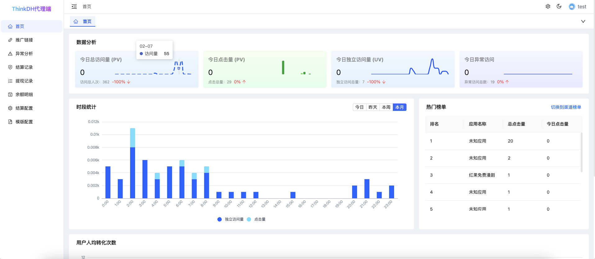Viewport: 595px width, 259px height.
Task: Click the 模版配置 document icon
Action: [10, 122]
